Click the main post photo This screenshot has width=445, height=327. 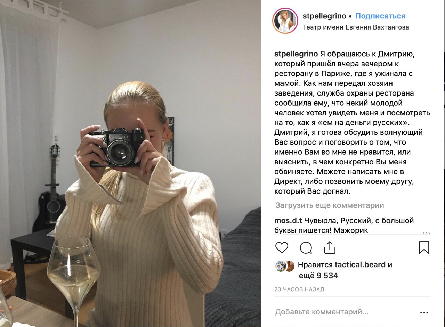(x=130, y=163)
